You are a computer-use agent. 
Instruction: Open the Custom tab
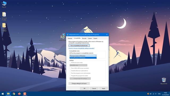point(90,38)
